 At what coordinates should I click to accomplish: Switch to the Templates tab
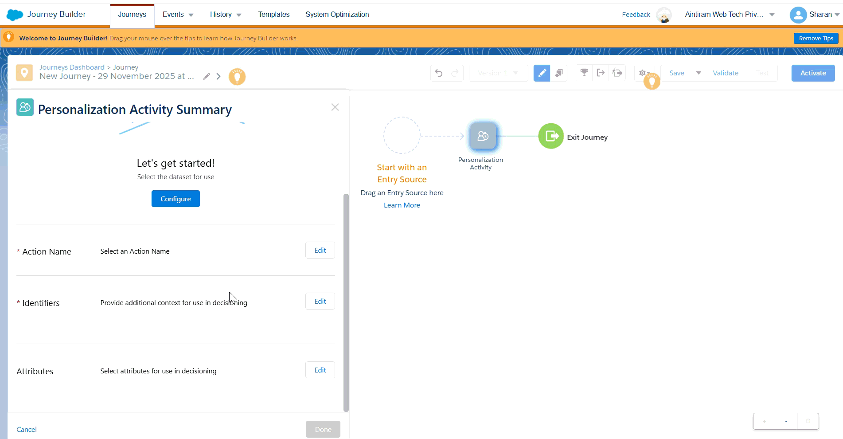pyautogui.click(x=273, y=15)
